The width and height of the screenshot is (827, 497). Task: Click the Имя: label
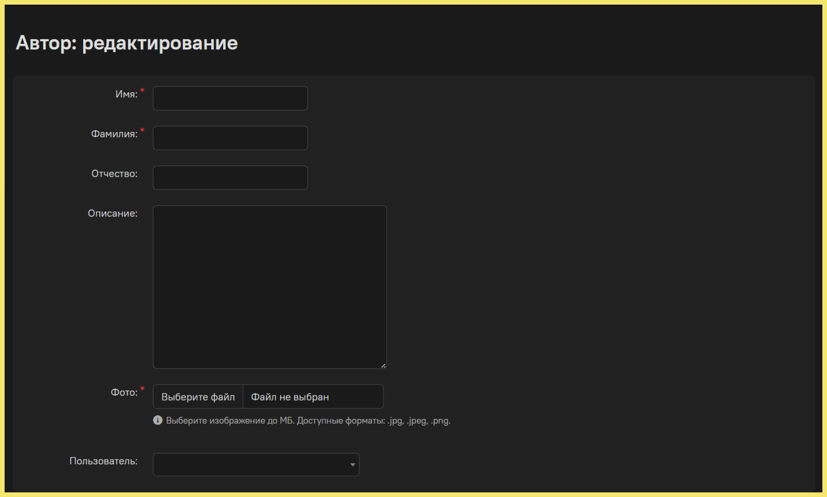[x=127, y=94]
